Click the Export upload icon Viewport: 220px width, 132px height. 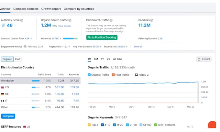point(199,59)
